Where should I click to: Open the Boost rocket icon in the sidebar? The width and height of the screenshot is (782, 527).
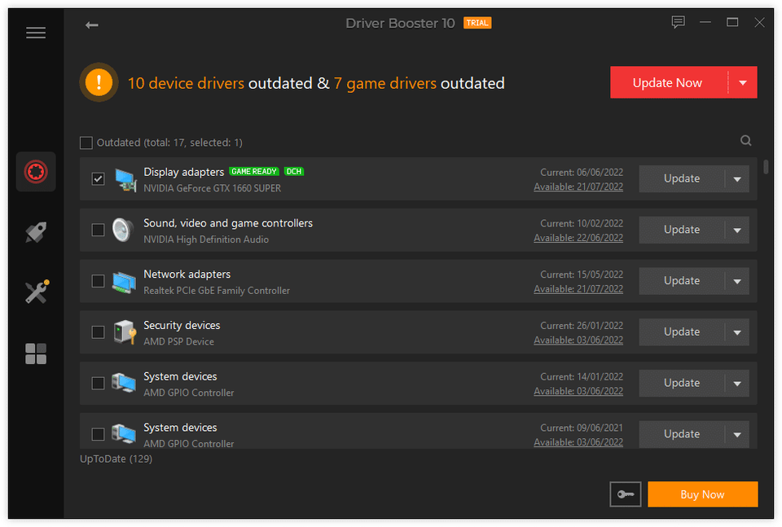(x=36, y=232)
